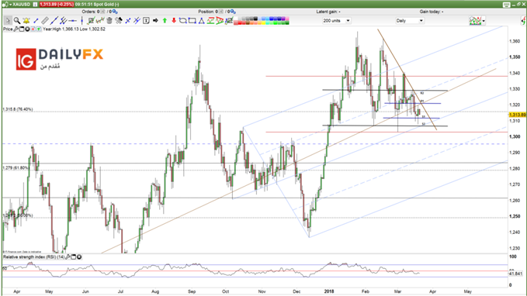Click the yellow 1,313.89 axis price tag
Image resolution: width=527 pixels, height=296 pixels.
tap(517, 115)
